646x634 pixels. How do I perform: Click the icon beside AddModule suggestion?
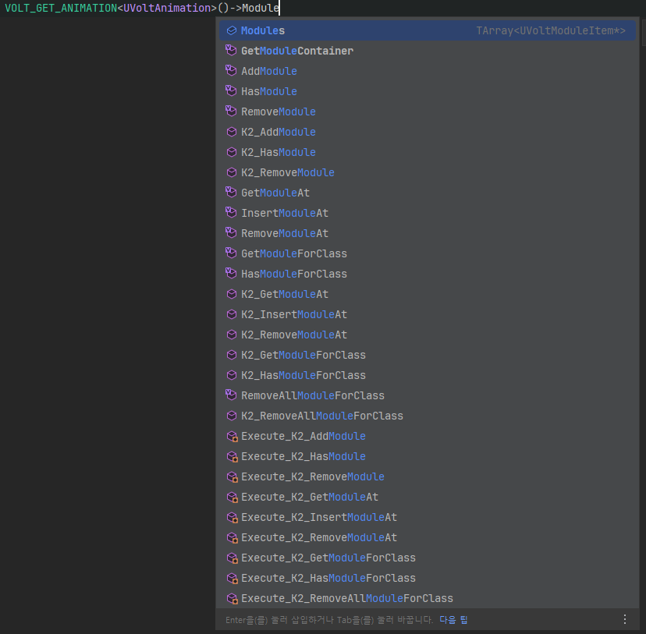click(x=231, y=71)
